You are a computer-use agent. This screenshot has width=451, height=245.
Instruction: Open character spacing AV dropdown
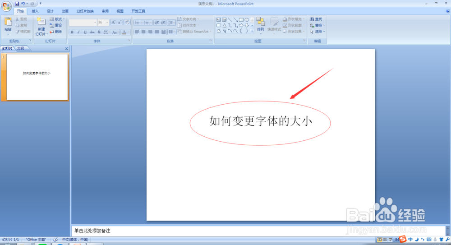106,32
